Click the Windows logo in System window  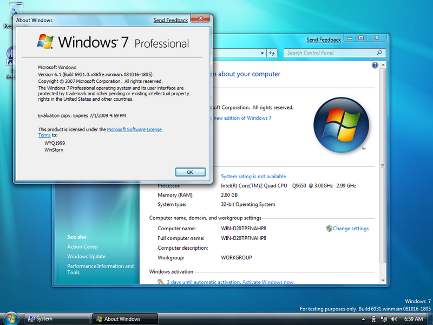(x=342, y=125)
